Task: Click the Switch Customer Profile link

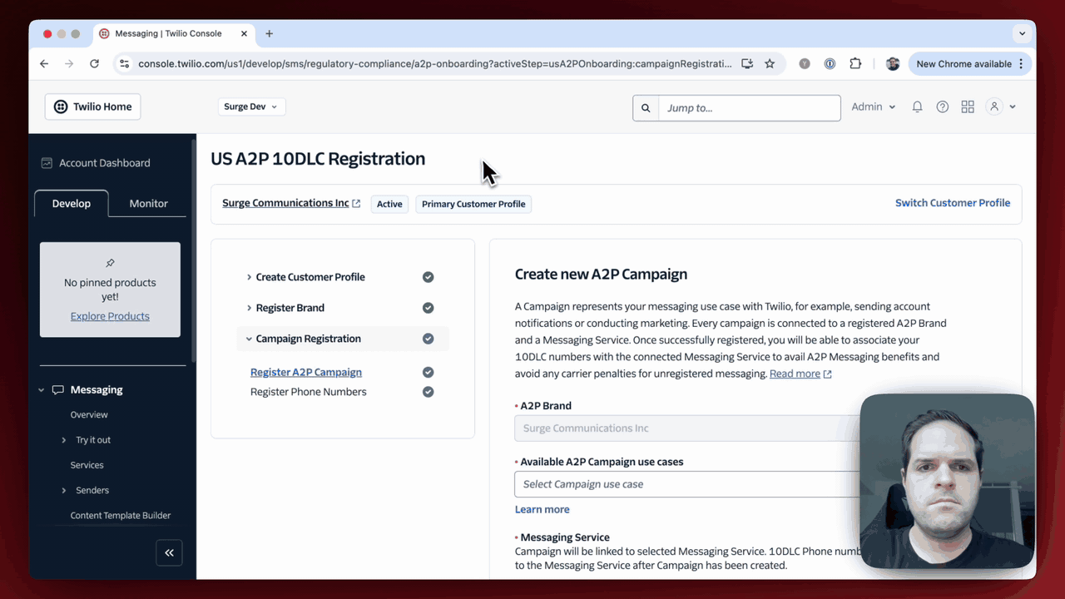Action: click(x=952, y=203)
